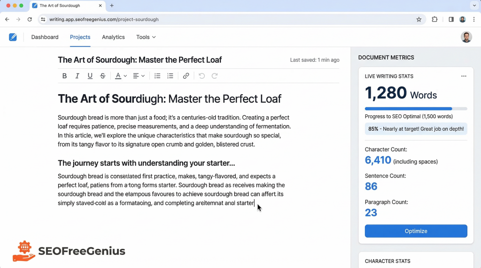Underline the selected text
481x268 pixels.
tap(90, 76)
